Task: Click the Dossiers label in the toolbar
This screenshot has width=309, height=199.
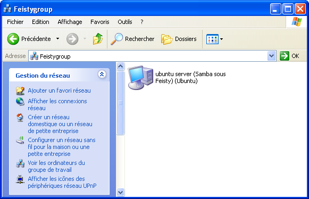Action: (186, 39)
